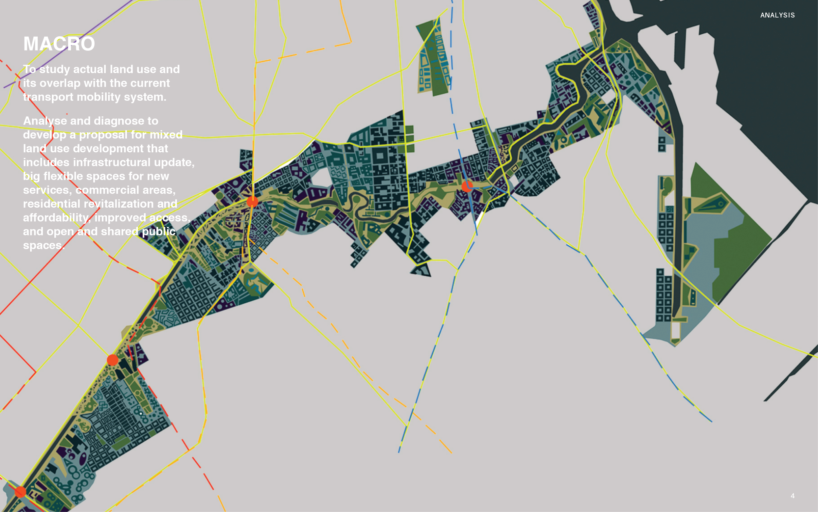Viewport: 818px width, 512px height.
Task: Click paragraph starting 'To study actual land use'
Action: (101, 83)
